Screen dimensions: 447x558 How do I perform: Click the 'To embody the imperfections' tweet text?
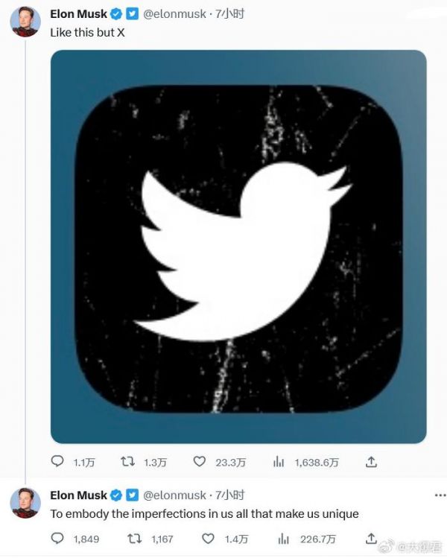pyautogui.click(x=204, y=514)
